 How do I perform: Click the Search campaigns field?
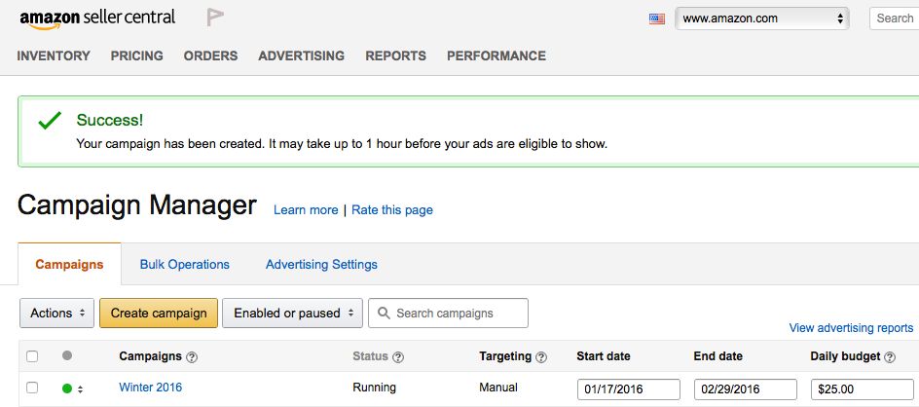click(449, 314)
